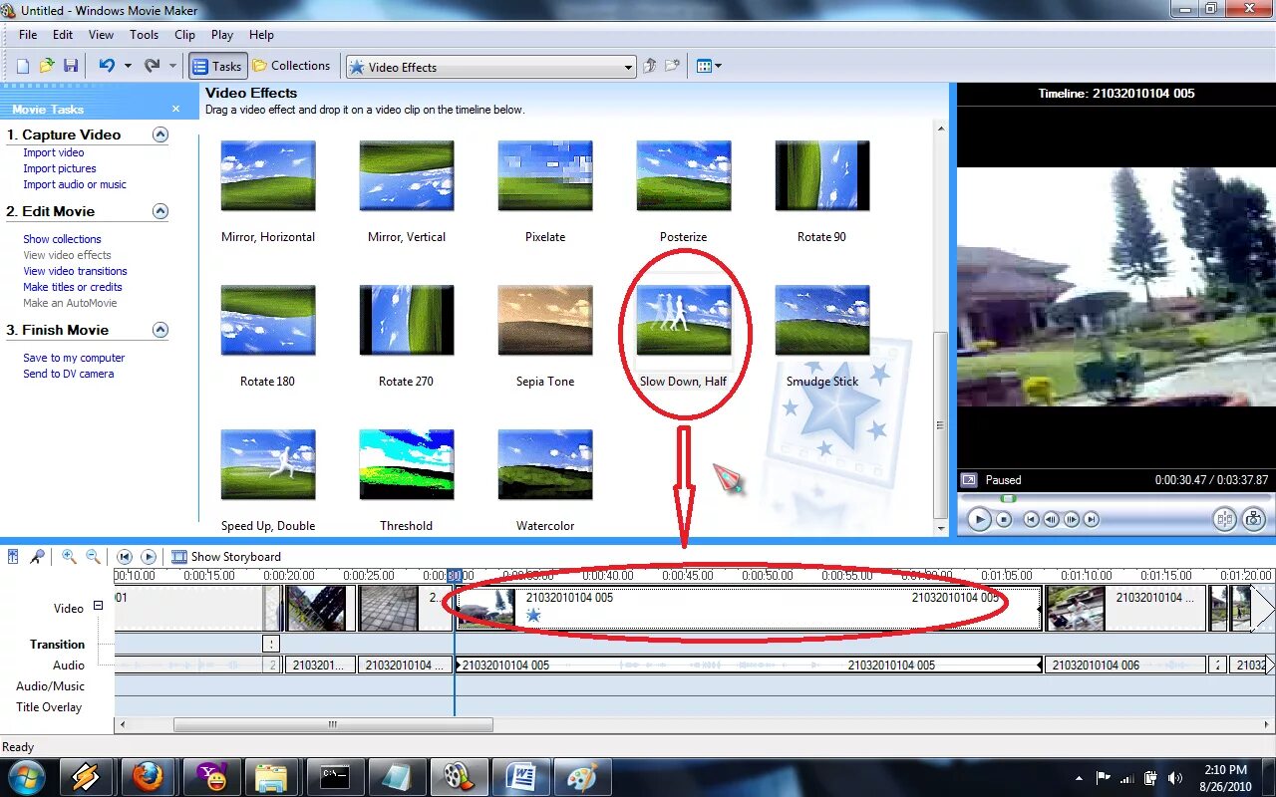Screen dimensions: 1276x797
Task: Rewind the timeline to start
Action: pyautogui.click(x=125, y=557)
